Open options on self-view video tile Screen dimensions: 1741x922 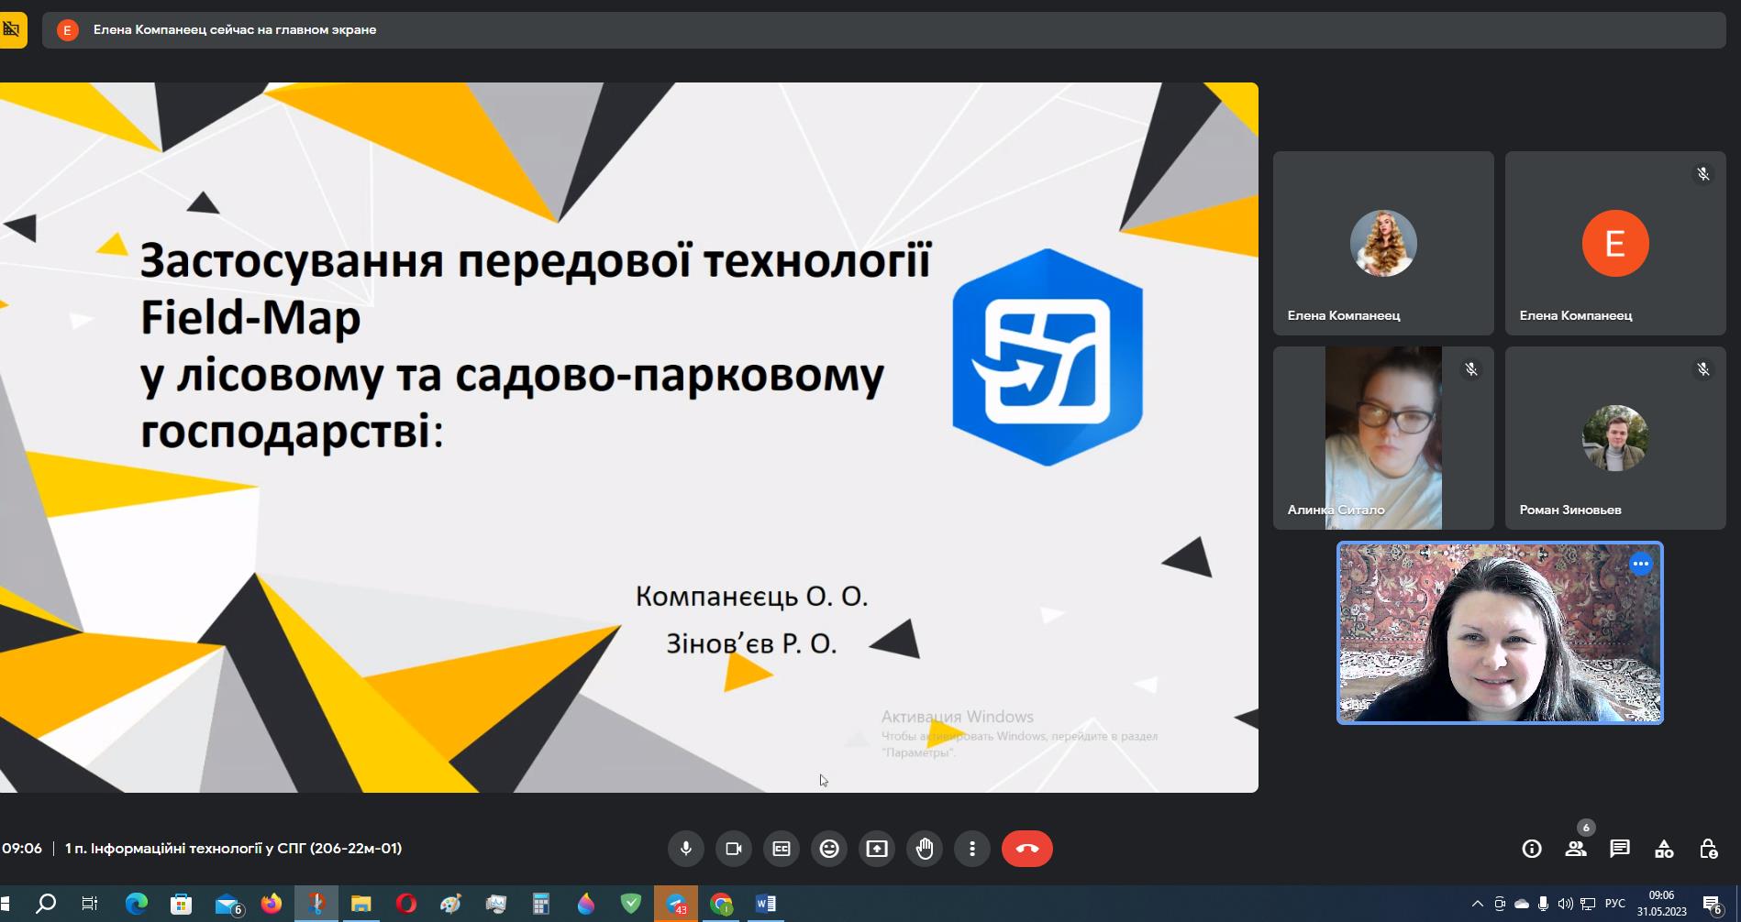[1640, 564]
